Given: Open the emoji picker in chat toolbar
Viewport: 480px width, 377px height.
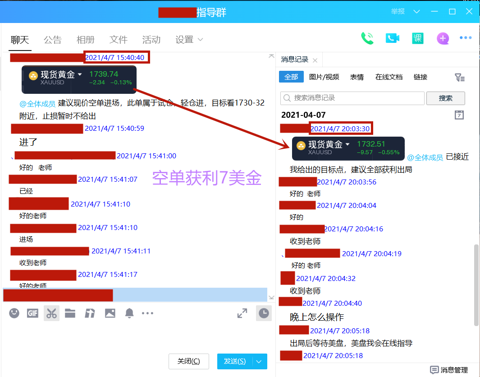Looking at the screenshot, I should [x=14, y=313].
